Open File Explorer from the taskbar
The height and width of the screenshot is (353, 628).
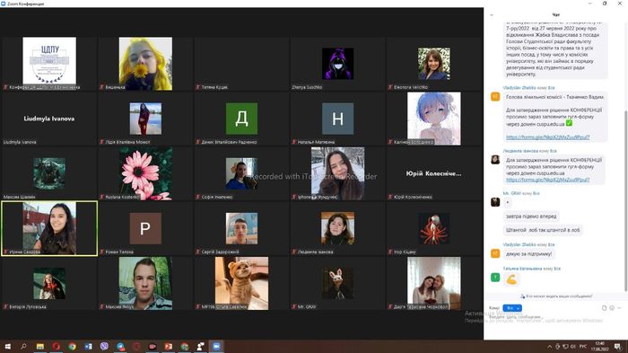40,346
